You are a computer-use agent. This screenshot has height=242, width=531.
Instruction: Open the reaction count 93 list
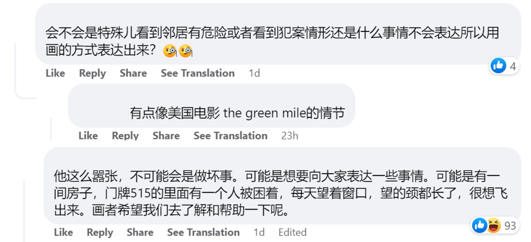click(510, 225)
